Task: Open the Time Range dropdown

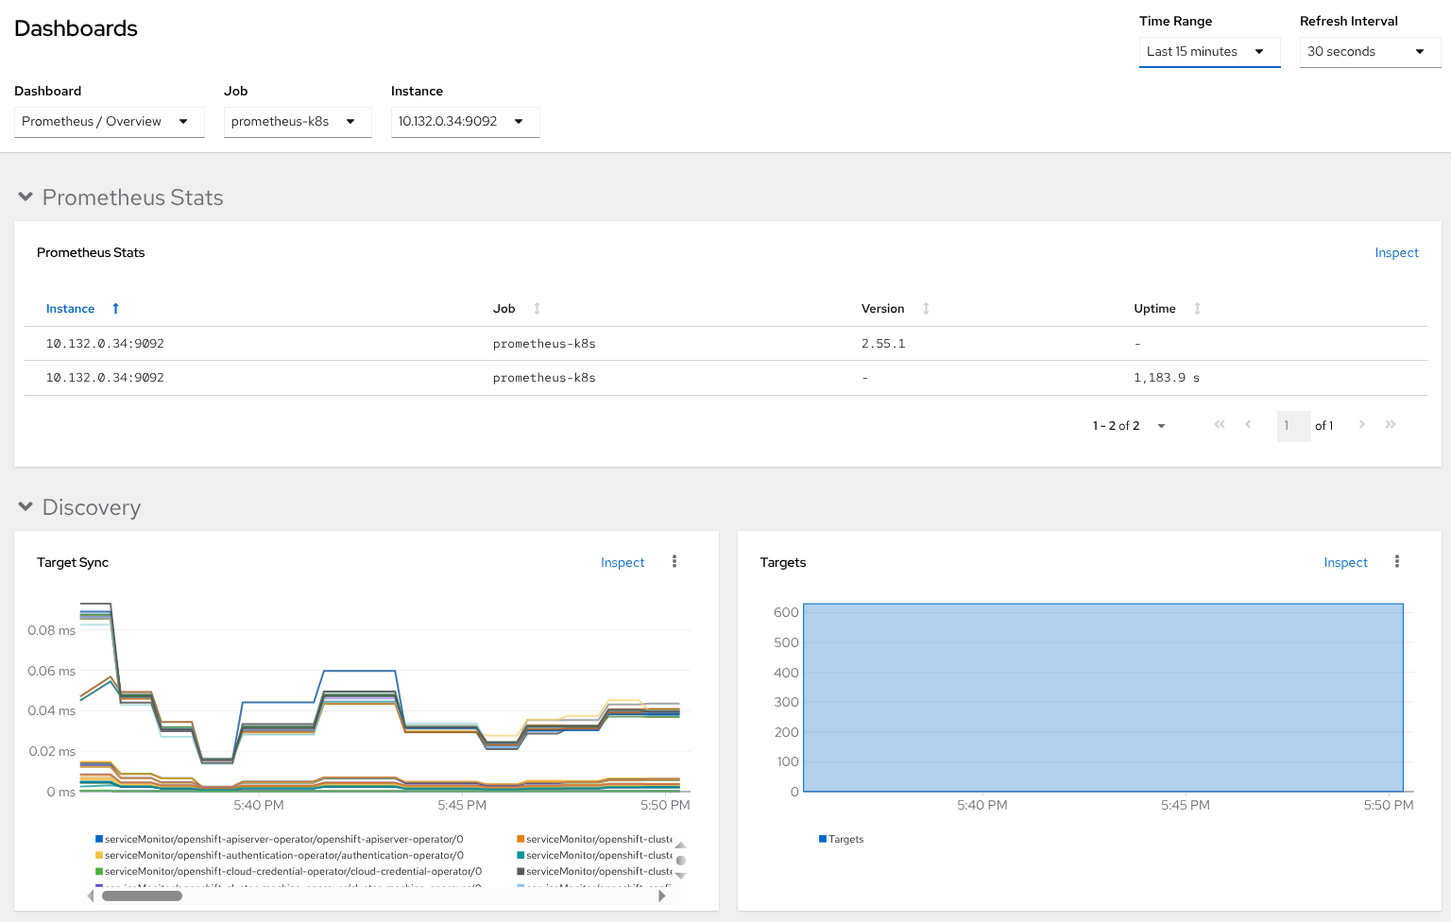Action: tap(1208, 52)
